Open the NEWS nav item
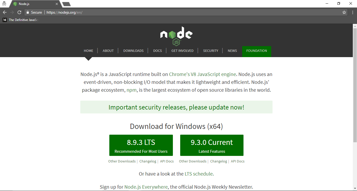 [232, 51]
